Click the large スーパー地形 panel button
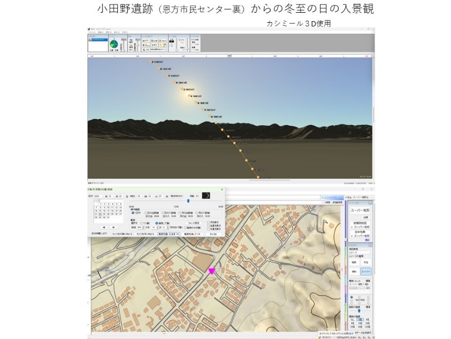The image size is (451, 339). click(360, 210)
